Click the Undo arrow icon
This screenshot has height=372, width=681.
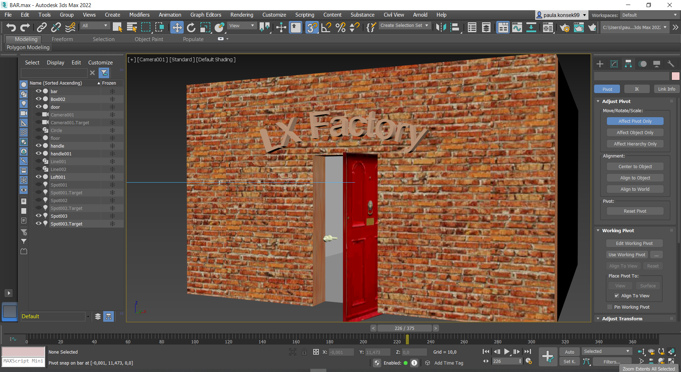(x=11, y=27)
